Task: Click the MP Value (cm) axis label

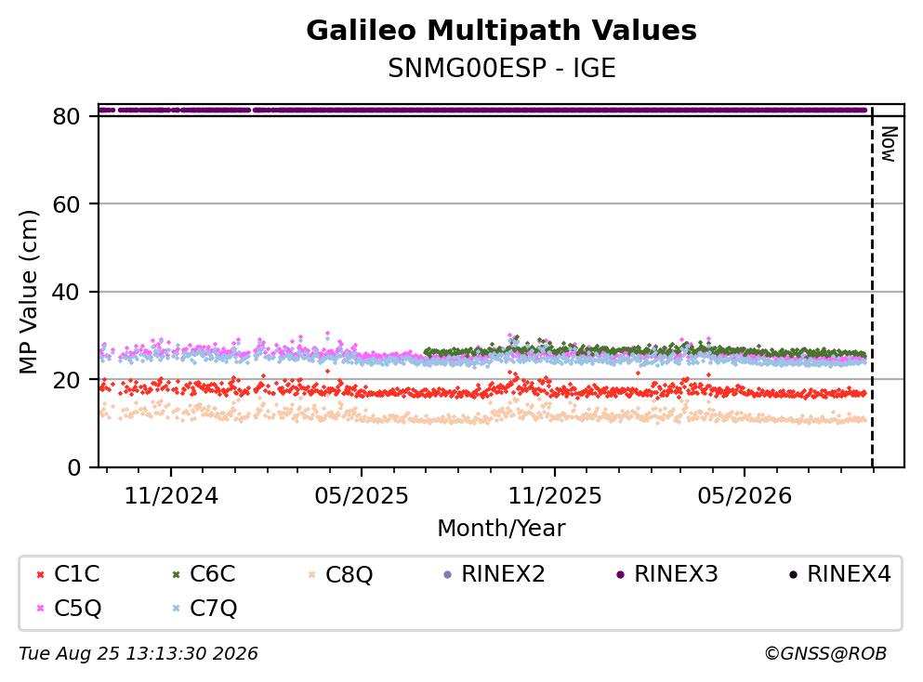Action: pos(28,292)
